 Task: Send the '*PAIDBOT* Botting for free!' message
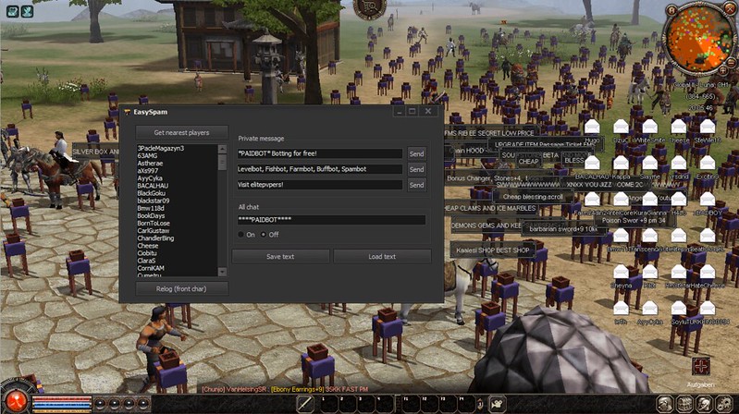click(x=416, y=153)
